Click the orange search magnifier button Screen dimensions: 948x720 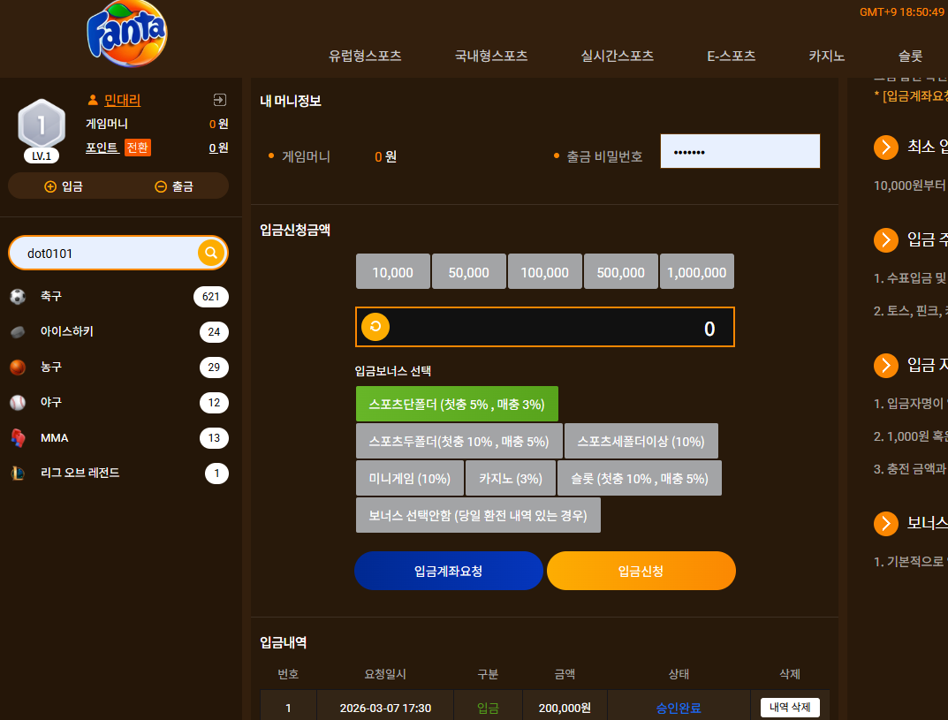(211, 253)
